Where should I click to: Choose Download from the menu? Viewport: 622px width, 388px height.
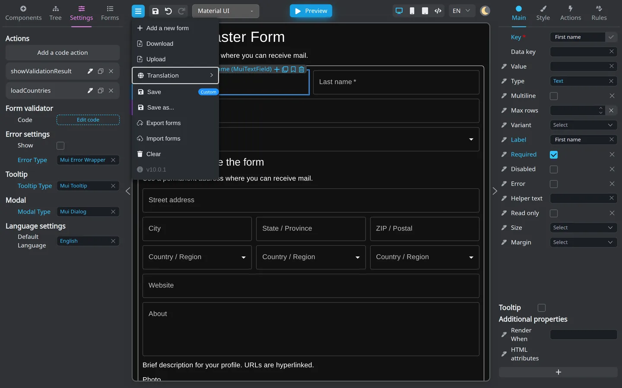click(175, 44)
